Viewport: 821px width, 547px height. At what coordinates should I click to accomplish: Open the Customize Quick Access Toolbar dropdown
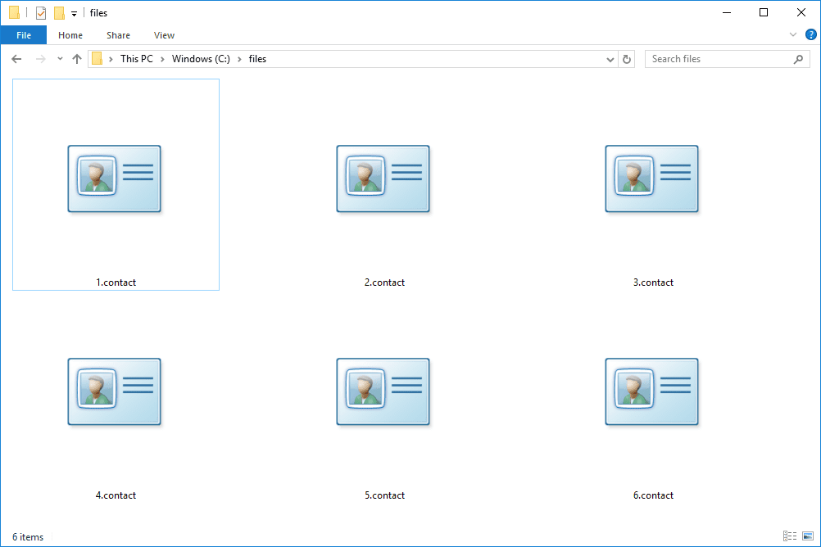[x=74, y=14]
